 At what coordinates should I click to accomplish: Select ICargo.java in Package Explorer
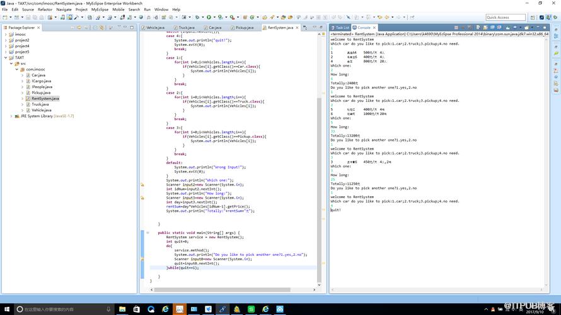(x=41, y=81)
